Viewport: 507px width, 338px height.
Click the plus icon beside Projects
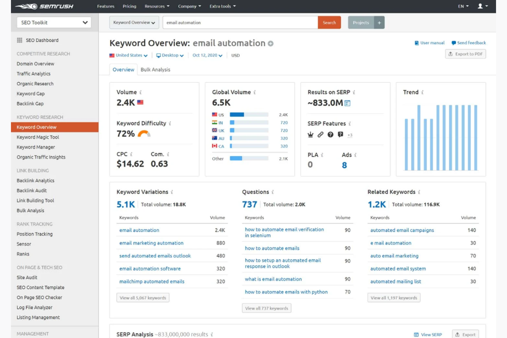tap(379, 23)
